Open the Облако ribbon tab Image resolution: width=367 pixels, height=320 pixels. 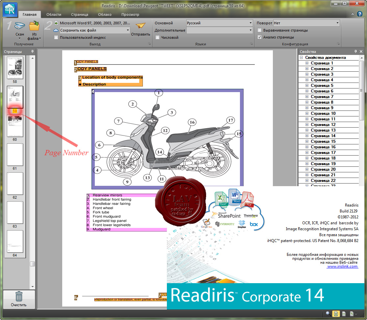click(x=105, y=14)
